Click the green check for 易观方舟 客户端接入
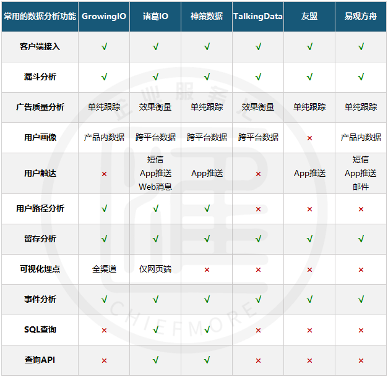Screen dimensions: 388x377 (361, 46)
